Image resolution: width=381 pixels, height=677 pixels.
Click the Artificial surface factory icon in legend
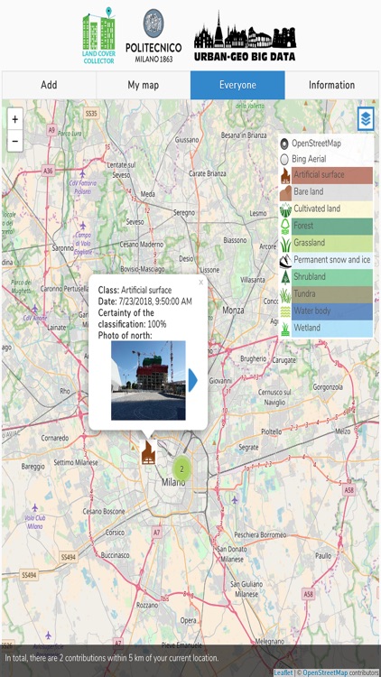(285, 175)
